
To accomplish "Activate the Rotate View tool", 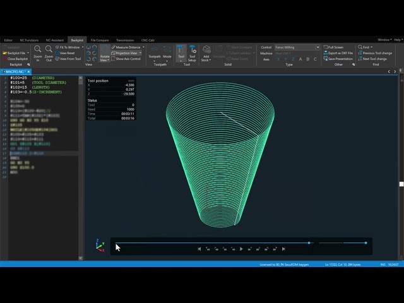I will (105, 53).
